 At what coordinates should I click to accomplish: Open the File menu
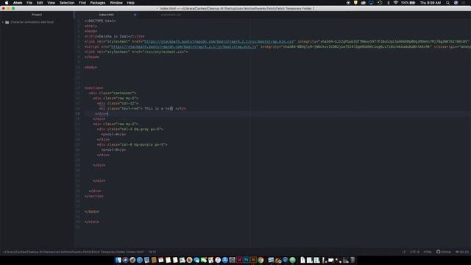click(x=29, y=3)
